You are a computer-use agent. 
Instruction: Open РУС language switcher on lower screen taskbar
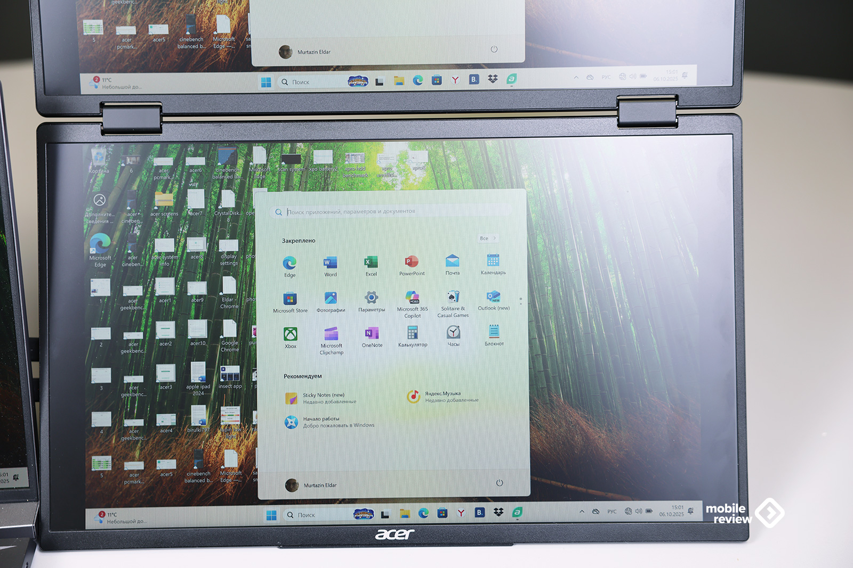point(611,512)
